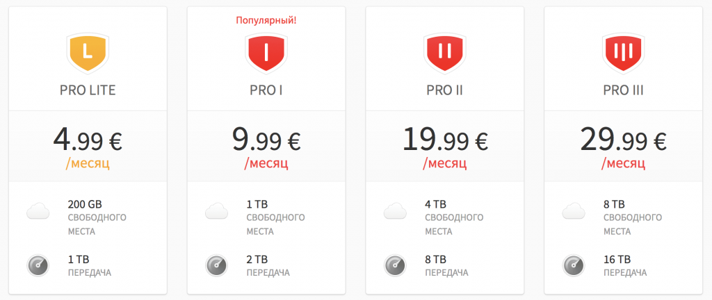Choose the 9.99 € per month price

tap(266, 141)
